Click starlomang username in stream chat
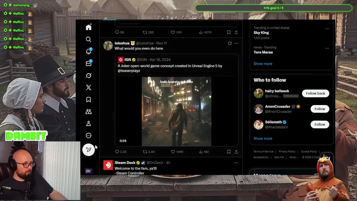Screen dimensions: 357x201 22,5
